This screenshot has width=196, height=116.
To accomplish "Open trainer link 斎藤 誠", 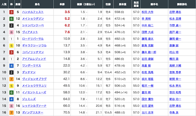I will pos(174,46).
